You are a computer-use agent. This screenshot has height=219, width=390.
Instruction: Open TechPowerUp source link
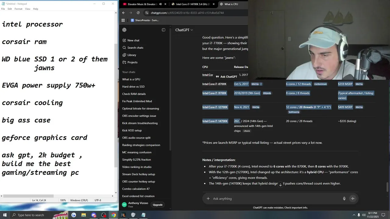(294, 112)
